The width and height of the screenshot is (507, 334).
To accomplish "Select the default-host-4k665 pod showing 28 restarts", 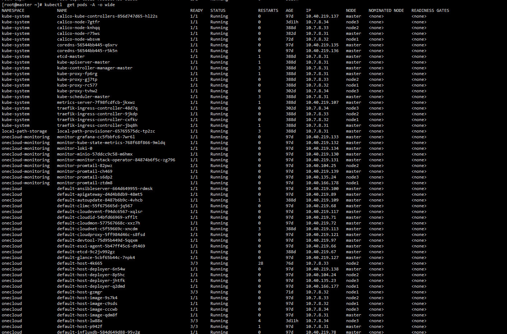I will (80, 263).
